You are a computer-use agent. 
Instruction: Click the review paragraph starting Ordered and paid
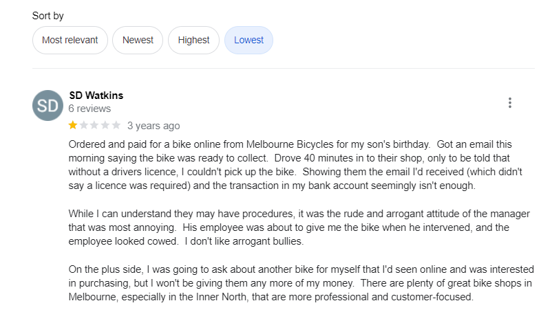point(296,165)
